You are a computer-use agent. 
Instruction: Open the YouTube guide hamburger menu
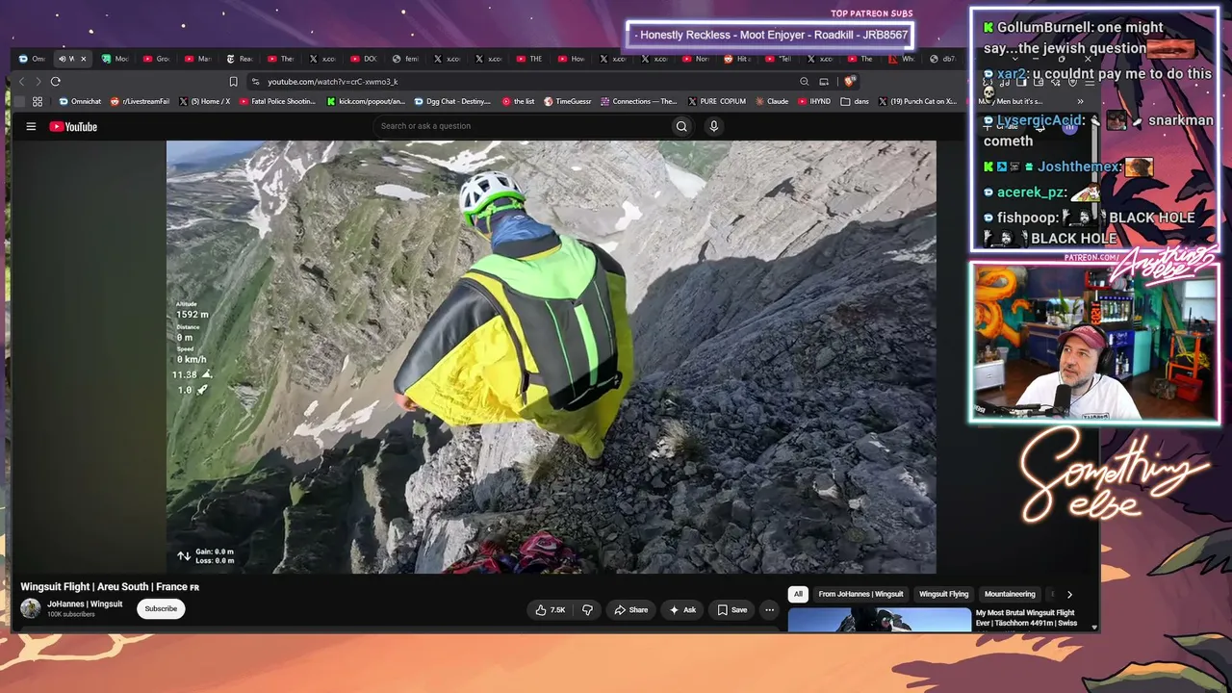coord(31,126)
